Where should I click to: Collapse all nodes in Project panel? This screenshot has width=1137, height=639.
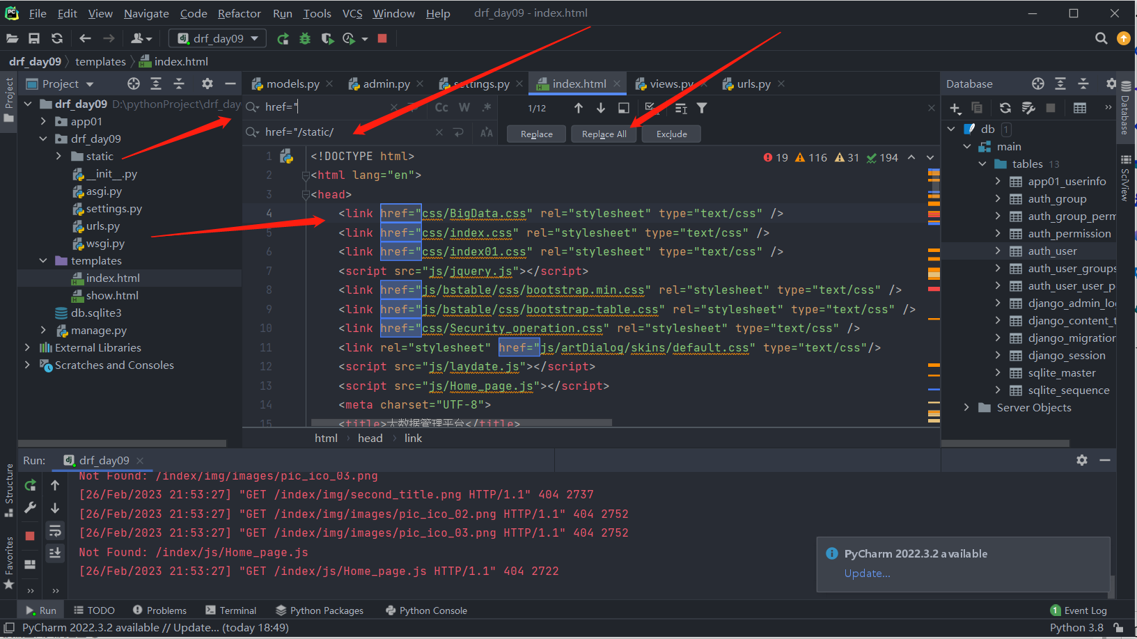click(x=179, y=84)
